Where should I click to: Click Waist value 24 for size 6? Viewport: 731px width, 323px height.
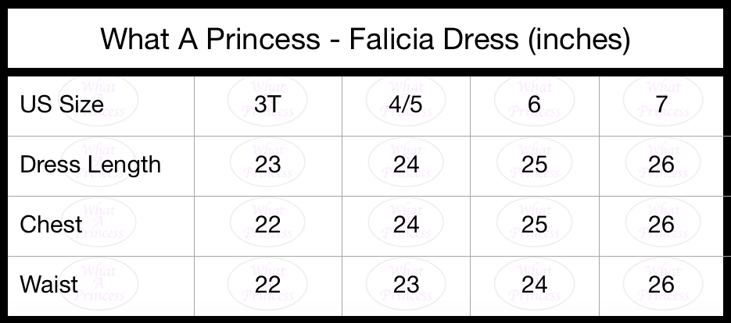tap(534, 284)
